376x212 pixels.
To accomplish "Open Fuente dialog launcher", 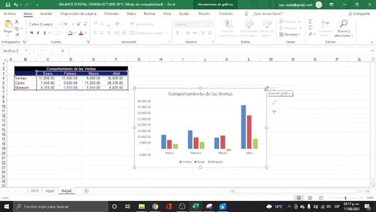I will click(x=88, y=42).
